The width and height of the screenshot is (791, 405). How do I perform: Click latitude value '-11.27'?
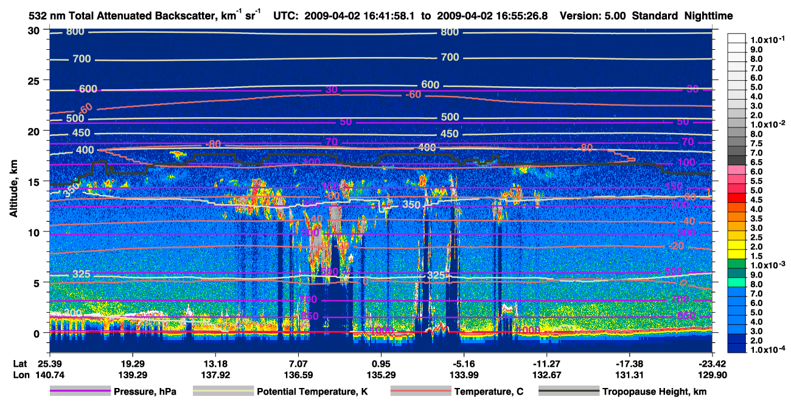(x=547, y=363)
